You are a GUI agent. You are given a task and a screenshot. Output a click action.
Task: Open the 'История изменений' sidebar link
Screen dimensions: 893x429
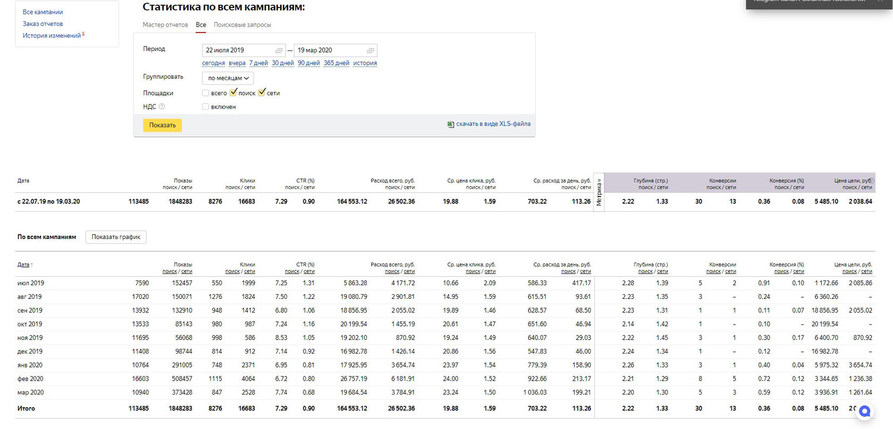point(52,36)
